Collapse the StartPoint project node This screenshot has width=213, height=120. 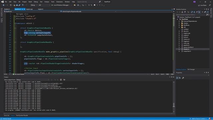coord(177,19)
